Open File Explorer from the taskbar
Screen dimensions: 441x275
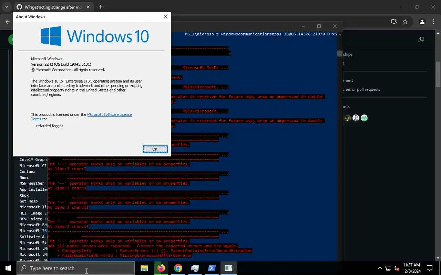144,268
